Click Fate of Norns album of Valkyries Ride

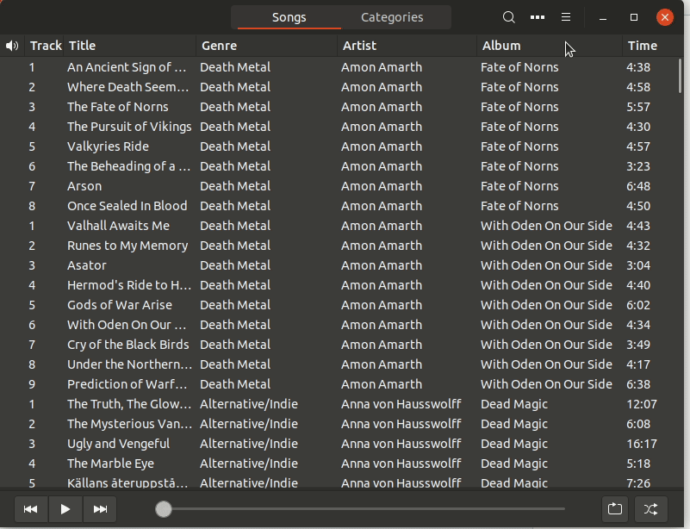click(x=519, y=146)
